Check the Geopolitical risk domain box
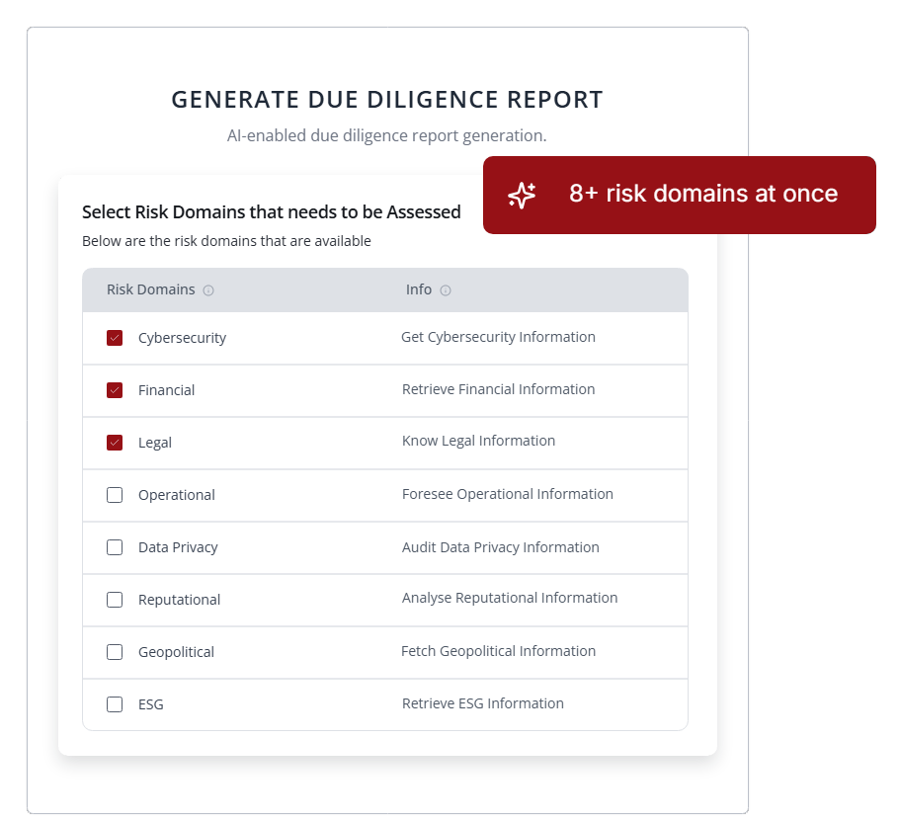This screenshot has height=822, width=900. [115, 652]
